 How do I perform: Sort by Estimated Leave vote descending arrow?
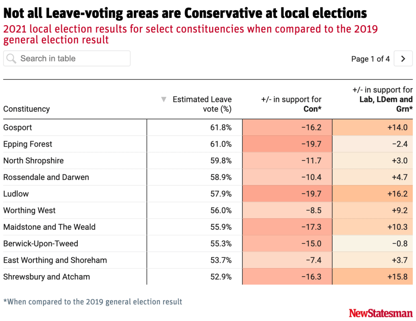coord(164,99)
